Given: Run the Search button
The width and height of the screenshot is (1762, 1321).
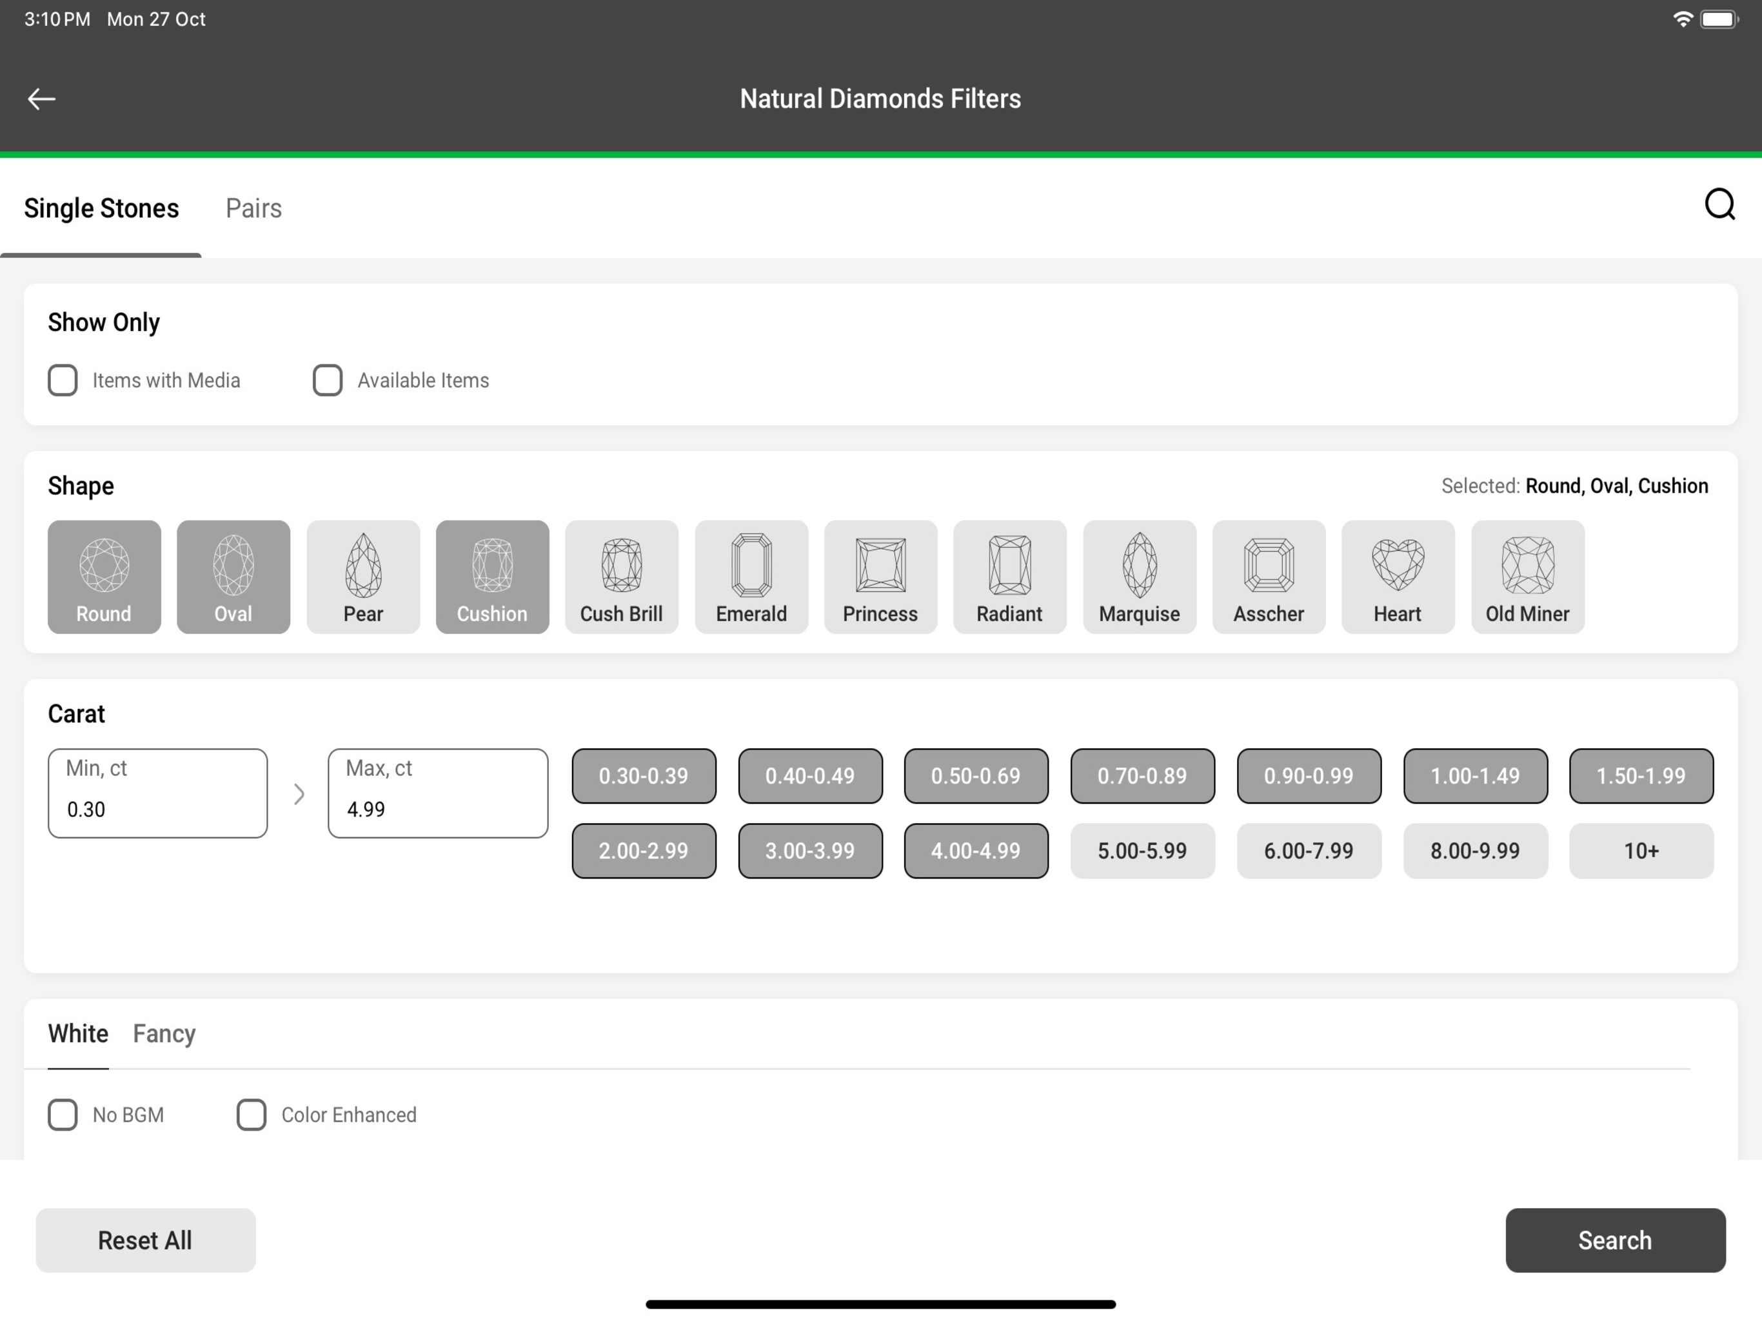Looking at the screenshot, I should (1616, 1240).
